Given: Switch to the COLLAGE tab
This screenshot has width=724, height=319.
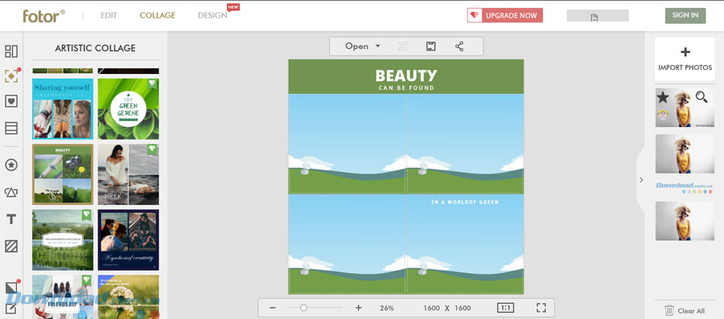Looking at the screenshot, I should coord(158,15).
